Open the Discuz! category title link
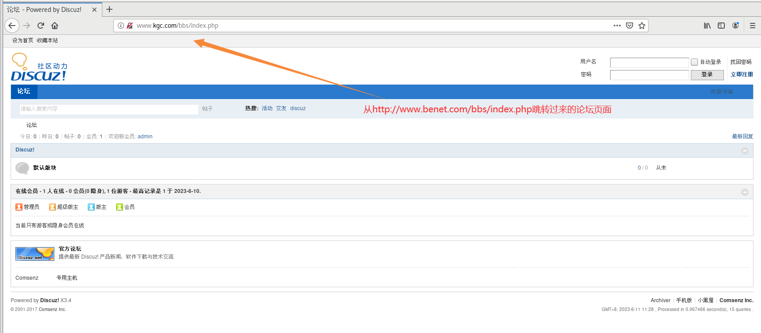The width and height of the screenshot is (761, 333). click(25, 150)
